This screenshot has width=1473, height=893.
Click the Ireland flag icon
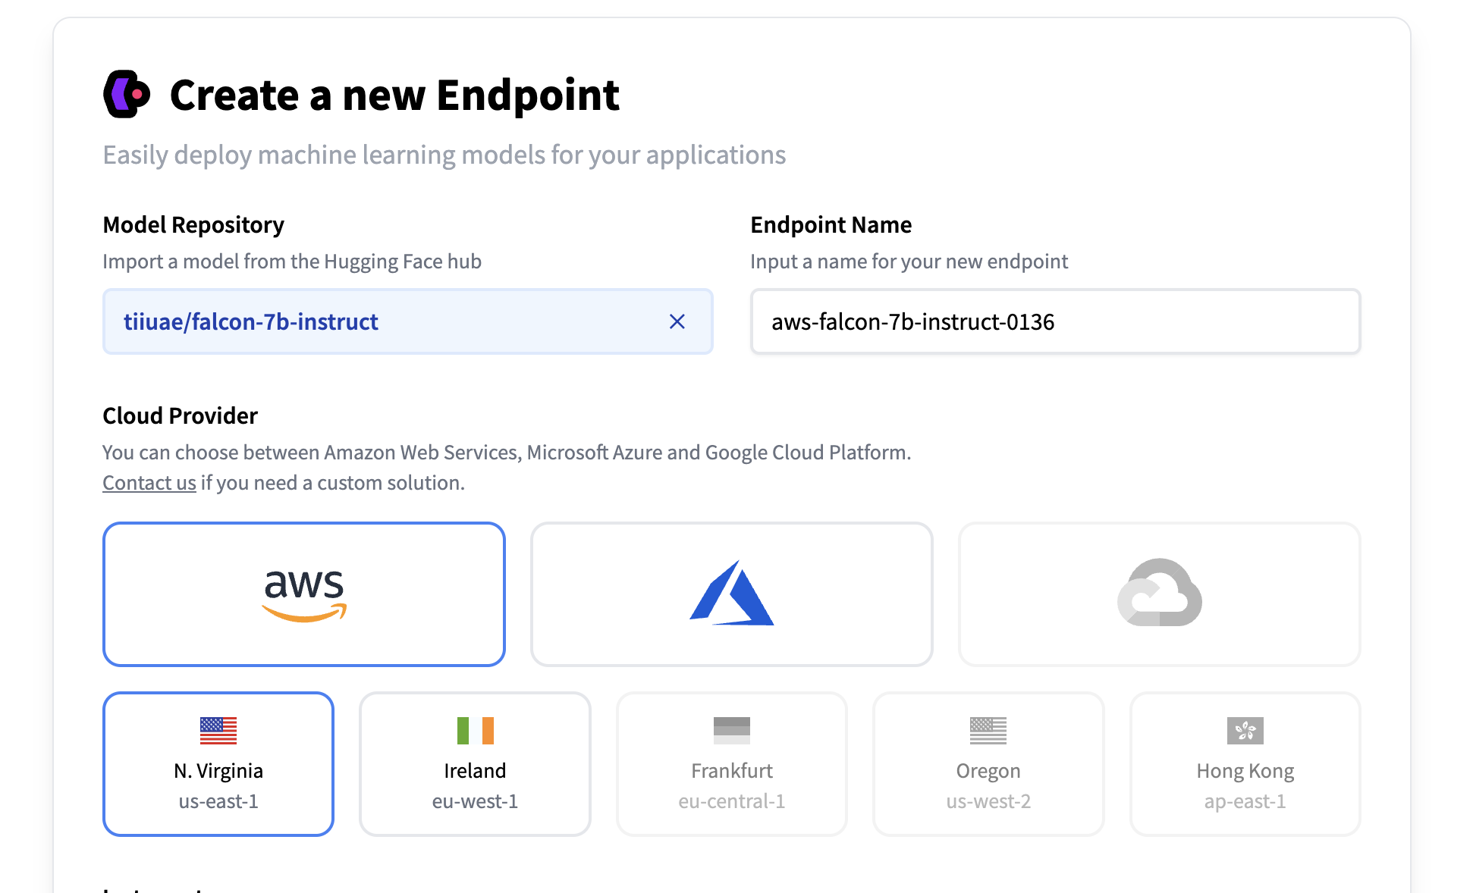(475, 730)
